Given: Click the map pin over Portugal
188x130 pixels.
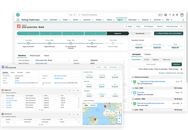Looking at the screenshot, I should (105, 106).
